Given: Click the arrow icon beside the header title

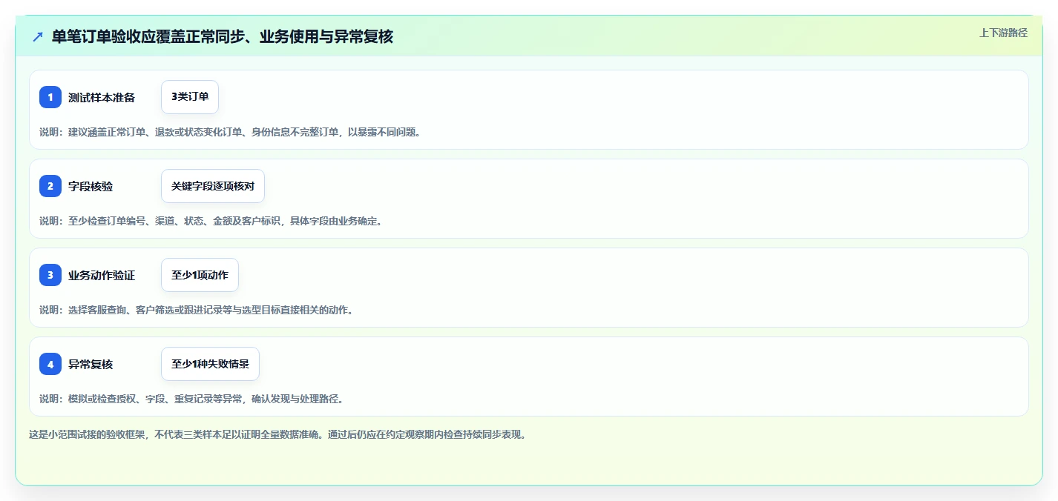Looking at the screenshot, I should pos(38,36).
